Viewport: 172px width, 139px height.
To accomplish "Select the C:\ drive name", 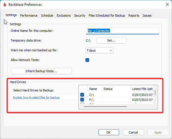I will 91,95.
